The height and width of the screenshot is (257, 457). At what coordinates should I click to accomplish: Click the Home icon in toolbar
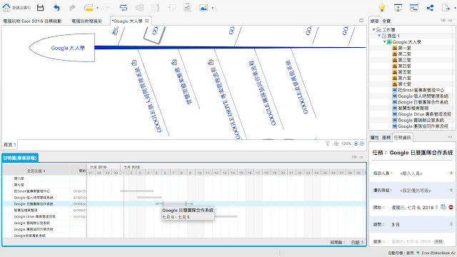tap(6, 8)
